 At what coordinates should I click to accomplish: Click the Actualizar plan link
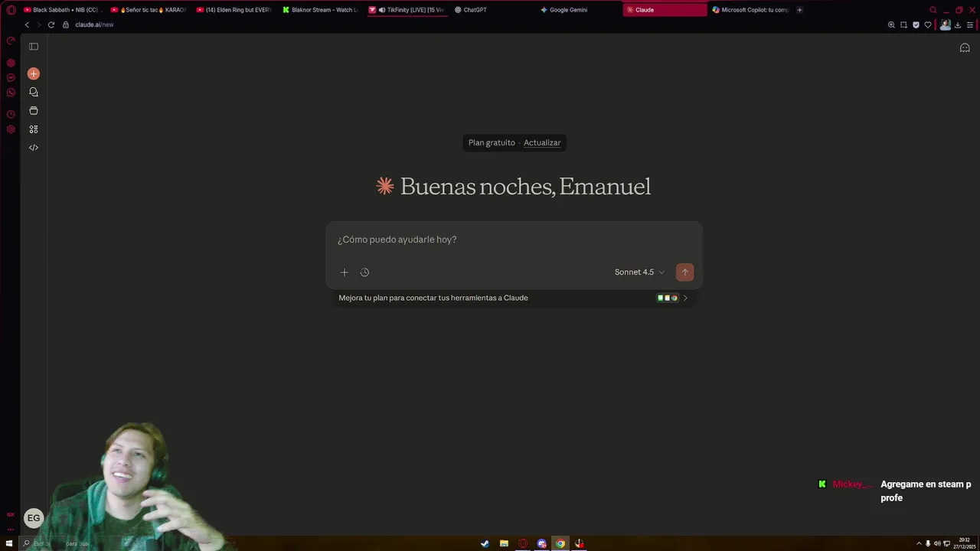[542, 142]
